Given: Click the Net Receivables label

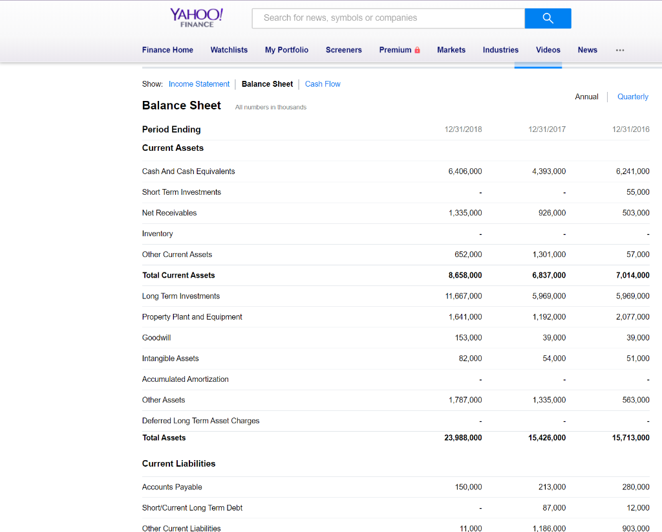Looking at the screenshot, I should [169, 212].
